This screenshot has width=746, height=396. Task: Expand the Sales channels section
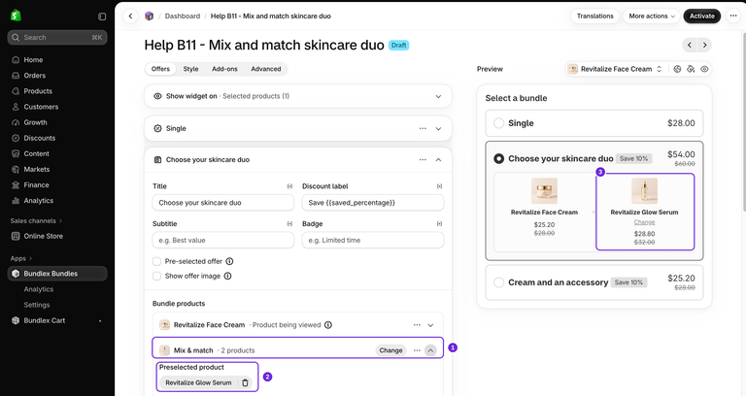36,221
